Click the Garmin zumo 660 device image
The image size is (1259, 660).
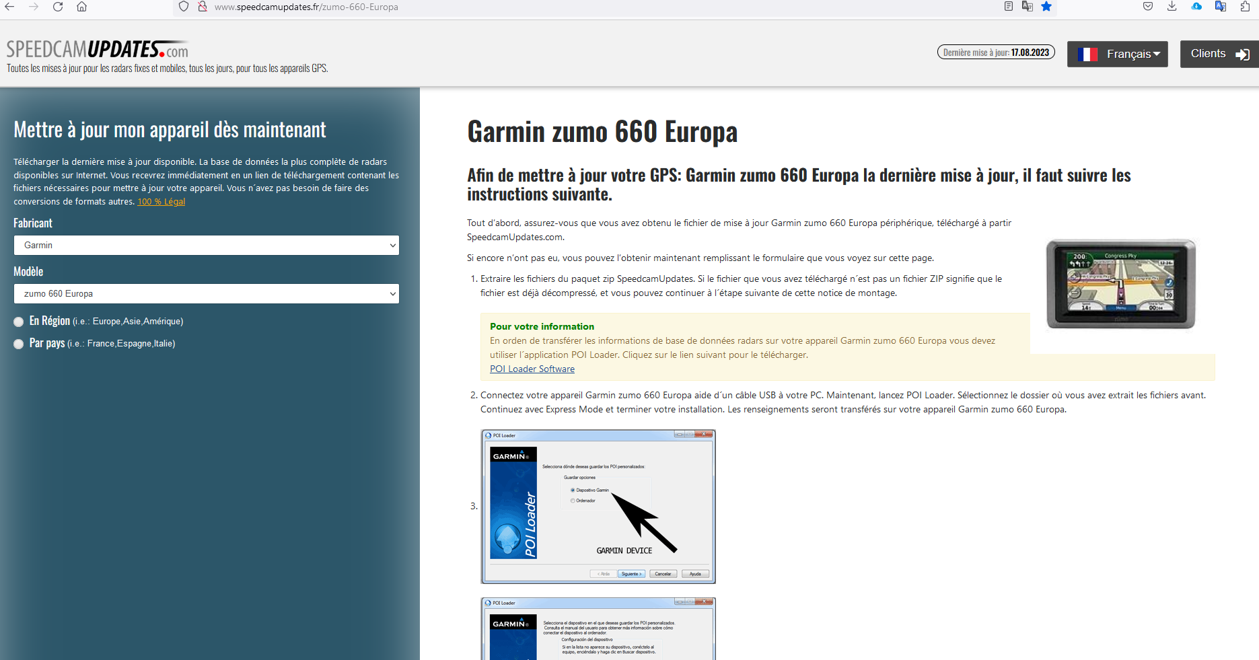[x=1121, y=283]
